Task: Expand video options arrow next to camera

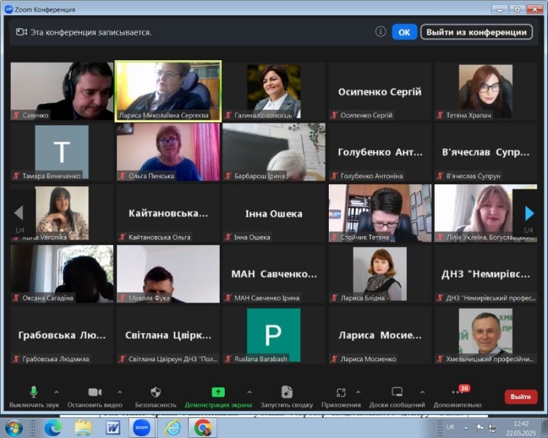Action: (120, 392)
